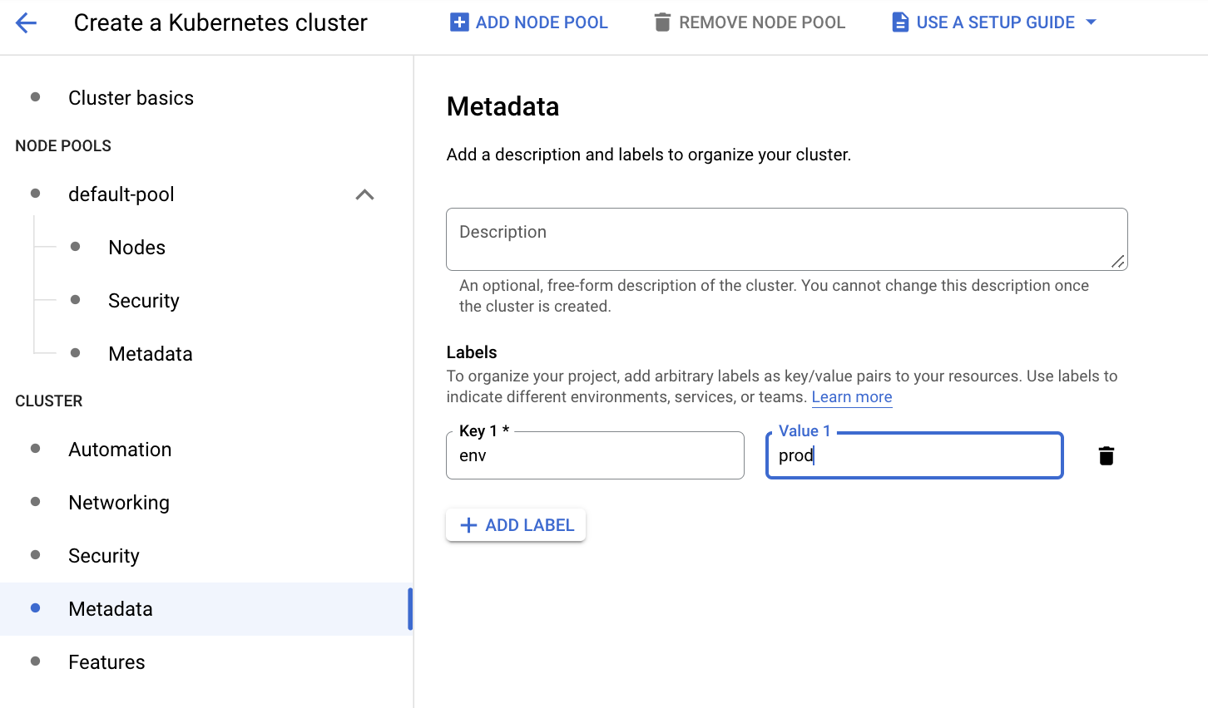Click the Remove Node Pool trash icon
Image resolution: width=1208 pixels, height=708 pixels.
coord(662,22)
